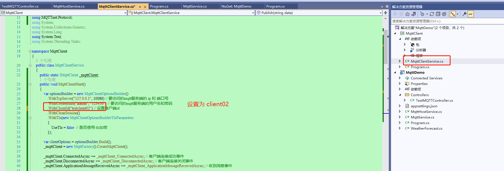Collapse class MqttClientService code block
The height and width of the screenshot is (171, 504).
coord(30,65)
